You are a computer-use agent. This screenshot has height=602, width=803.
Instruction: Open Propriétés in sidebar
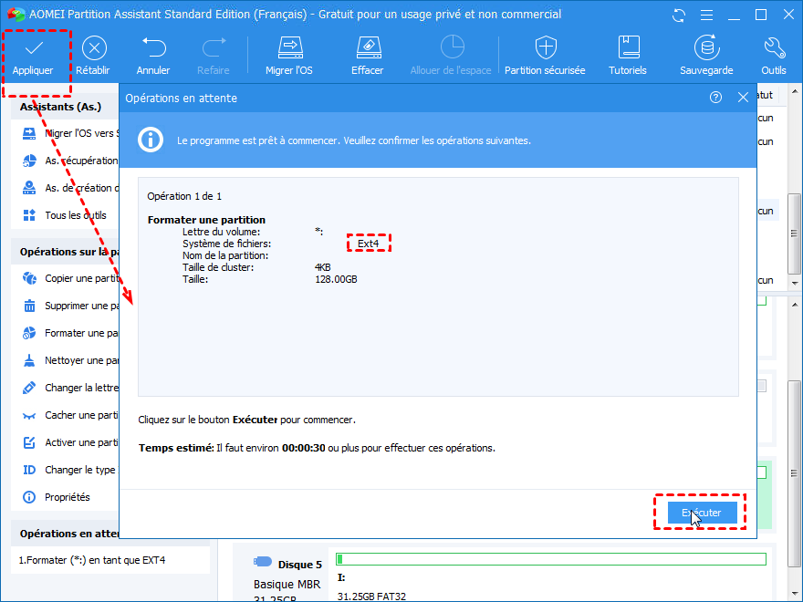tap(57, 497)
